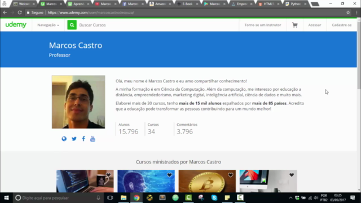Image resolution: width=361 pixels, height=203 pixels.
Task: Click the Acessar login link
Action: (x=315, y=25)
